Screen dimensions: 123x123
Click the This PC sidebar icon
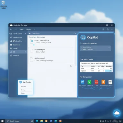pos(11,48)
